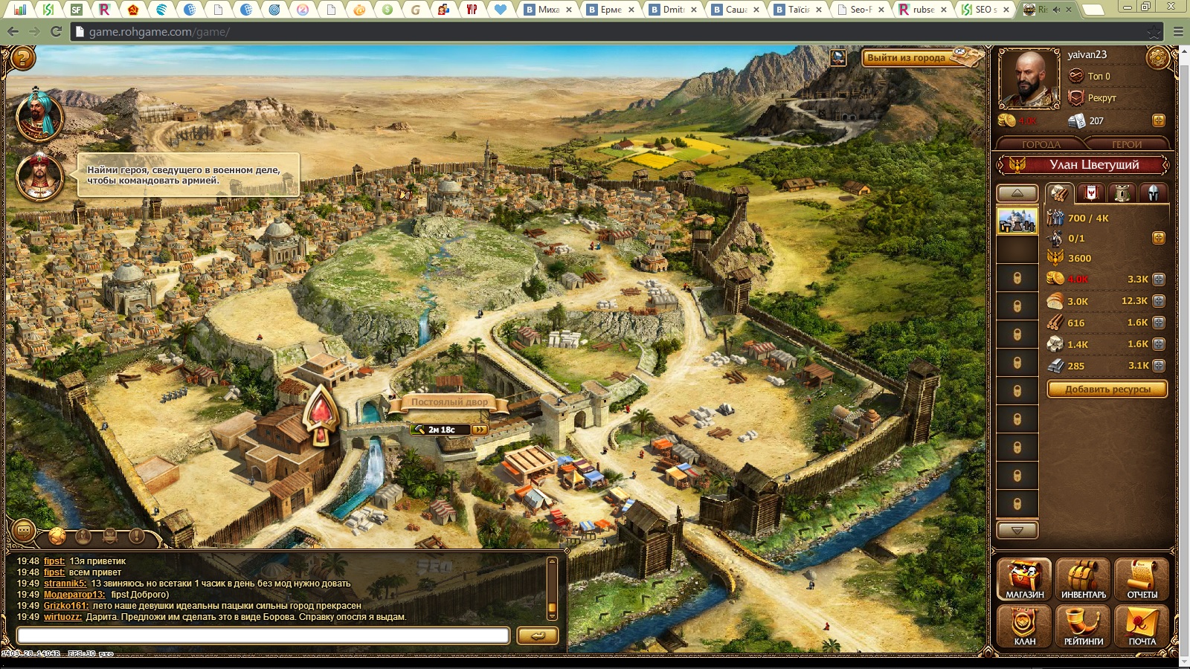Open the yaivan23 player portrait
Viewport: 1190px width, 669px height.
(x=1029, y=79)
